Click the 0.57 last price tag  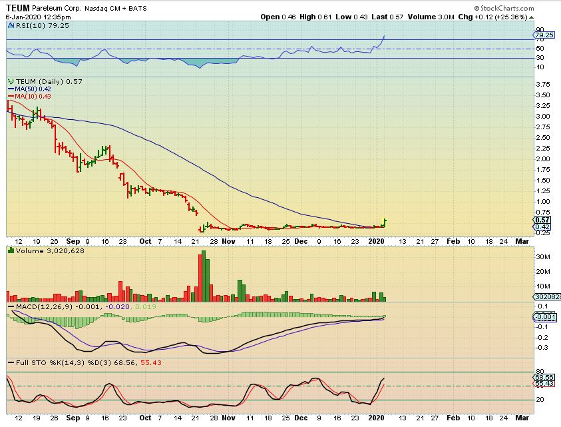(x=543, y=220)
